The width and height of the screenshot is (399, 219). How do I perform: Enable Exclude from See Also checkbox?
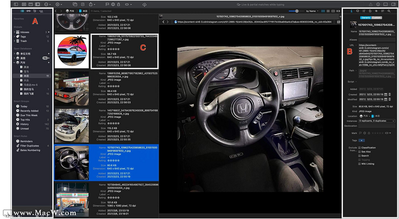pyautogui.click(x=359, y=151)
